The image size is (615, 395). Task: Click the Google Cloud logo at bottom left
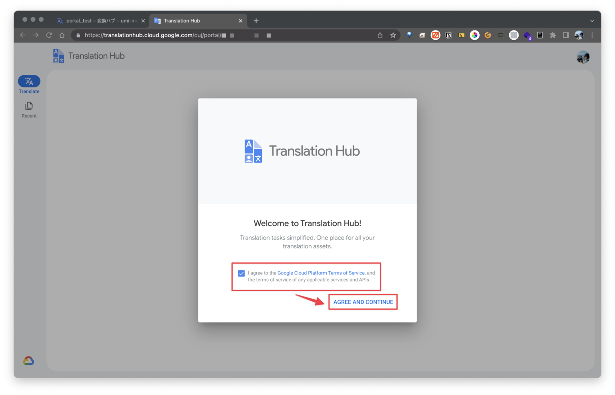point(28,360)
